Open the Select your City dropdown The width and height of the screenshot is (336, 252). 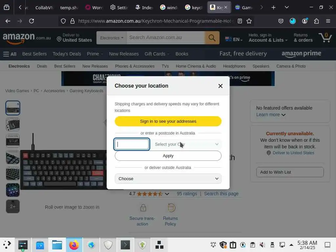[x=186, y=144]
